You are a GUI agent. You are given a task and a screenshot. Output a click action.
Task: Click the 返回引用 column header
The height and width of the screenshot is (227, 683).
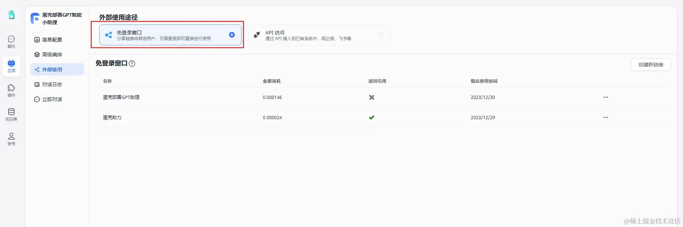377,81
